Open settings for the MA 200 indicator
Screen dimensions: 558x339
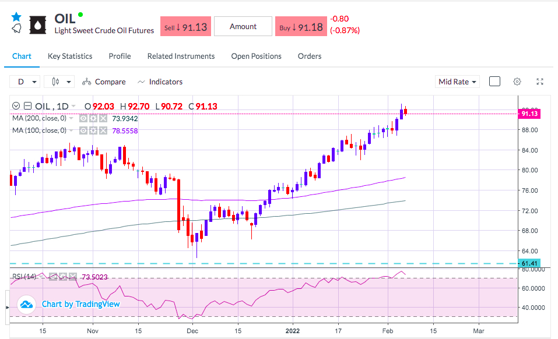(x=93, y=118)
